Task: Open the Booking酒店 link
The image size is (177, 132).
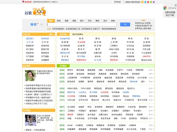Action: [117, 115]
